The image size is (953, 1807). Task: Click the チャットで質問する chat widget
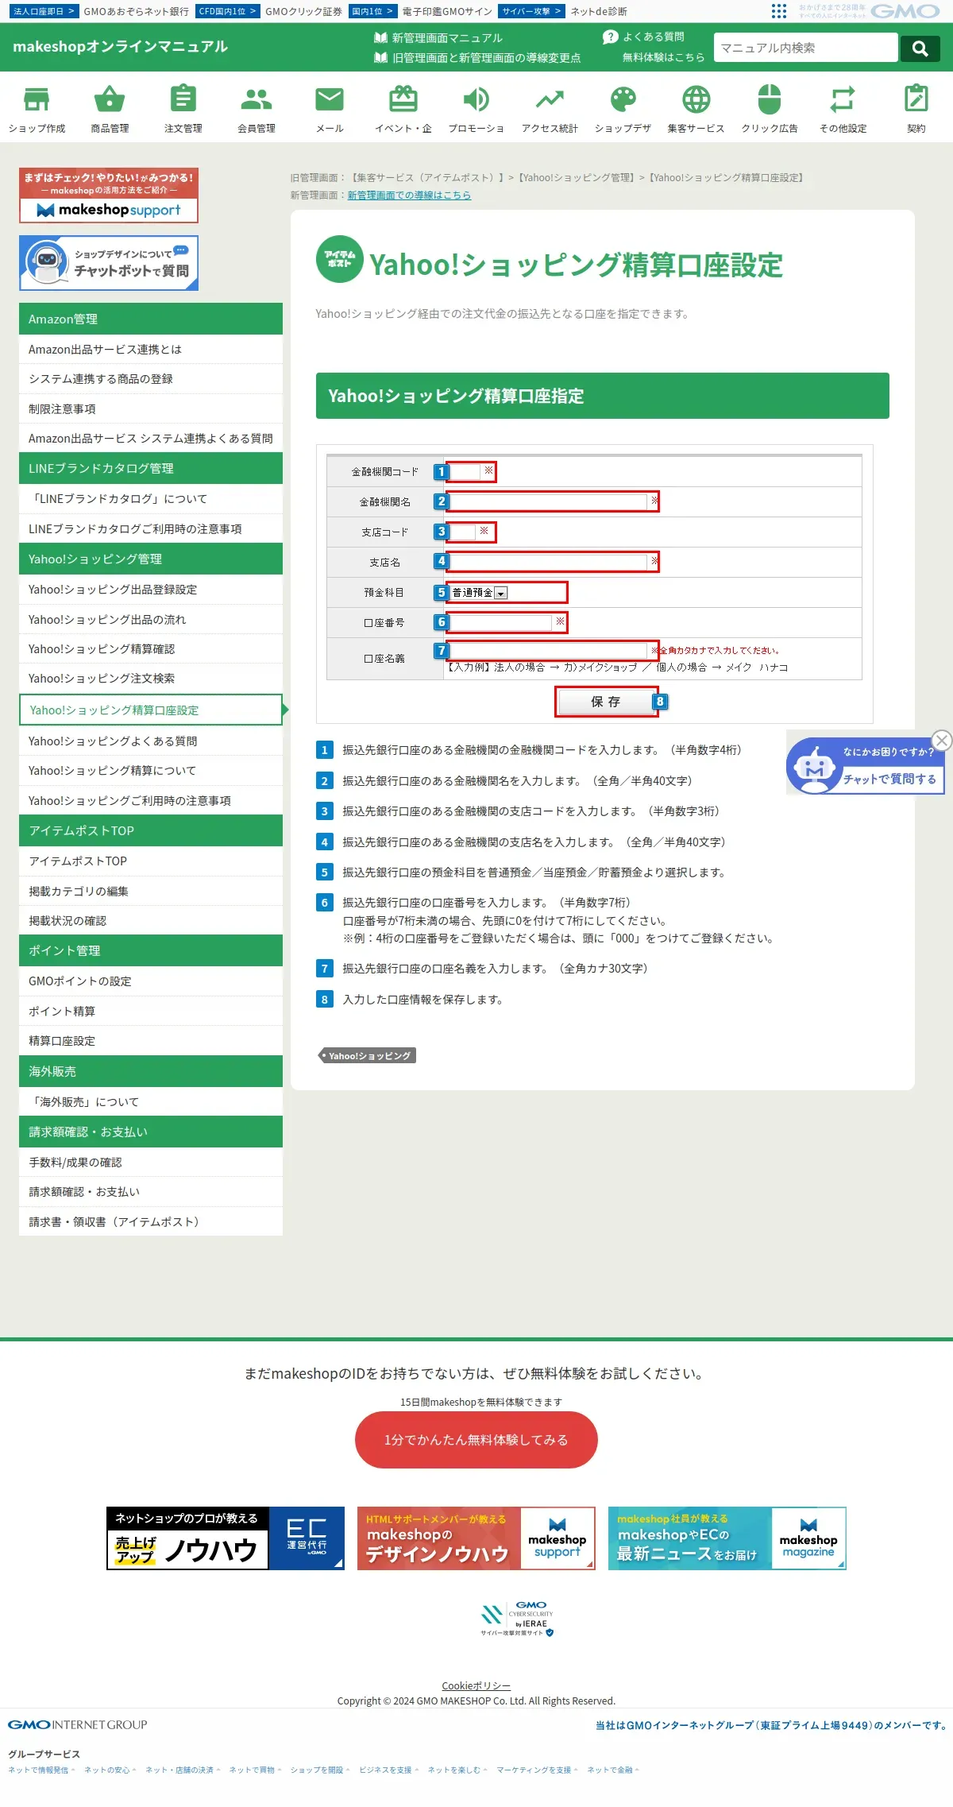point(865,766)
